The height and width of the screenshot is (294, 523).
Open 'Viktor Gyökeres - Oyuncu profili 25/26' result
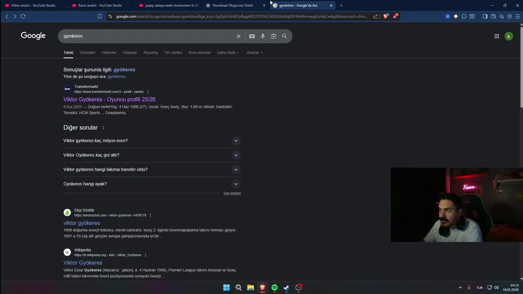pyautogui.click(x=110, y=100)
